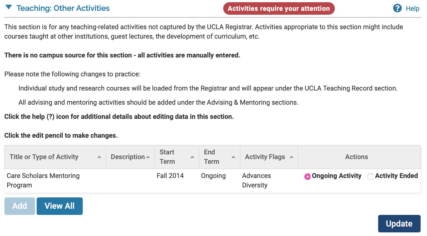Image resolution: width=427 pixels, height=236 pixels.
Task: Click the Activities require your attention badge
Action: point(279,9)
